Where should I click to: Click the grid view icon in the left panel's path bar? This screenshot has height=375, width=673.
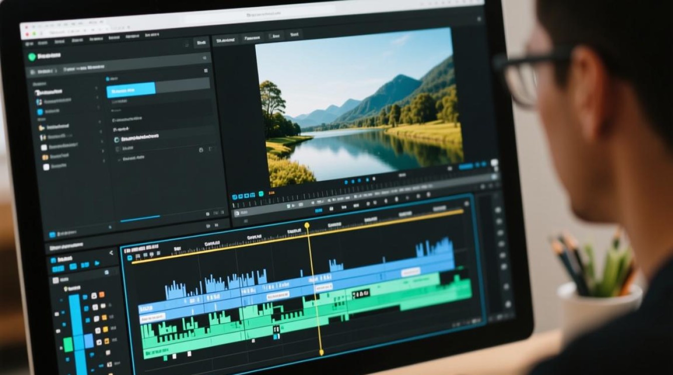coord(206,71)
